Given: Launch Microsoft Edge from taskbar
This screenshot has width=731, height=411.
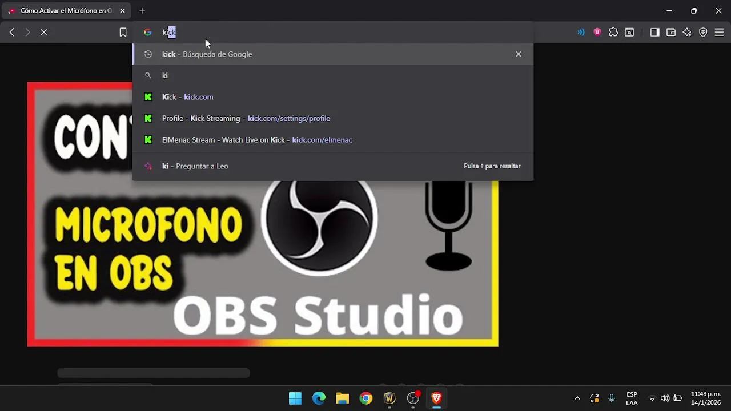Looking at the screenshot, I should (319, 398).
